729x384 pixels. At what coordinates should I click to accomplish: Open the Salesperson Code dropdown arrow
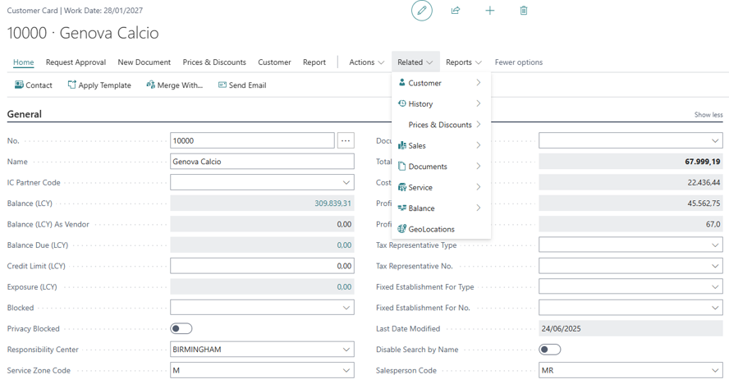pos(715,371)
